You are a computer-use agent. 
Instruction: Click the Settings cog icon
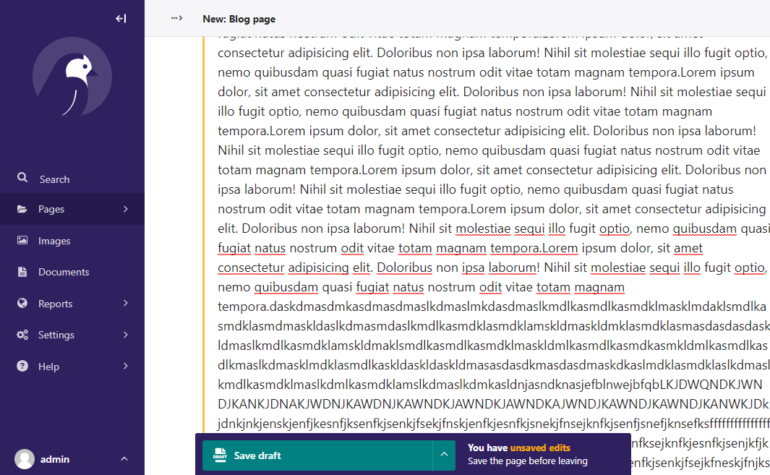(x=21, y=335)
